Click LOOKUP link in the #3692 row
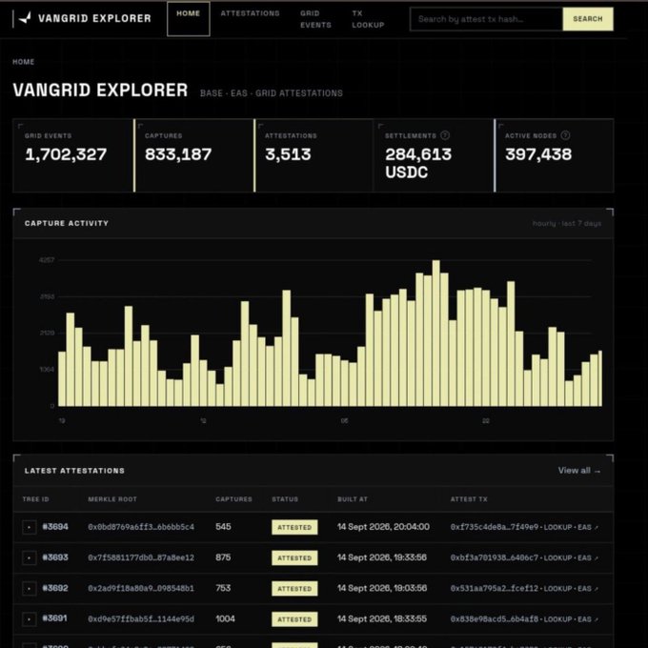This screenshot has height=648, width=648. pos(557,588)
